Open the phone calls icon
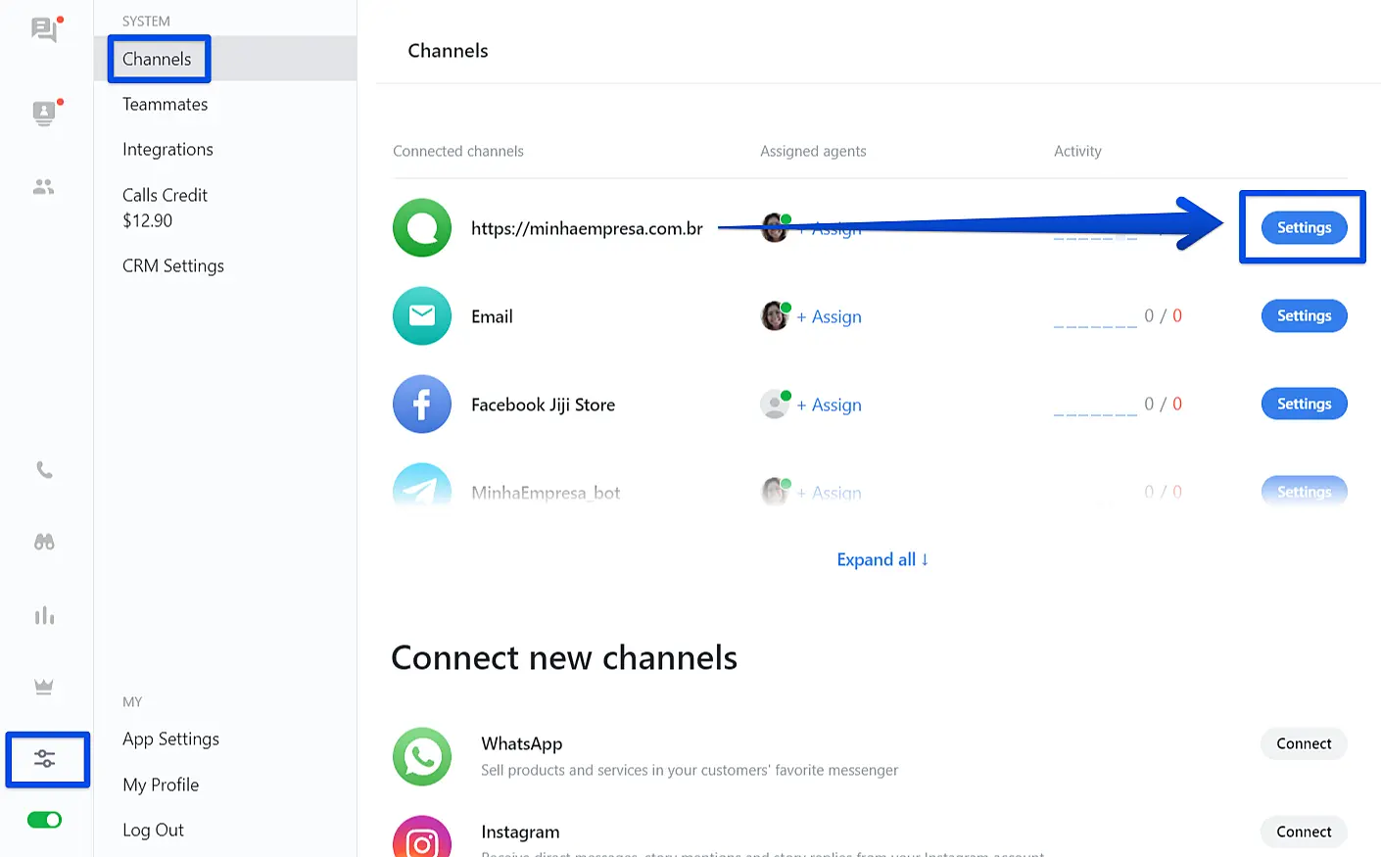 coord(44,470)
